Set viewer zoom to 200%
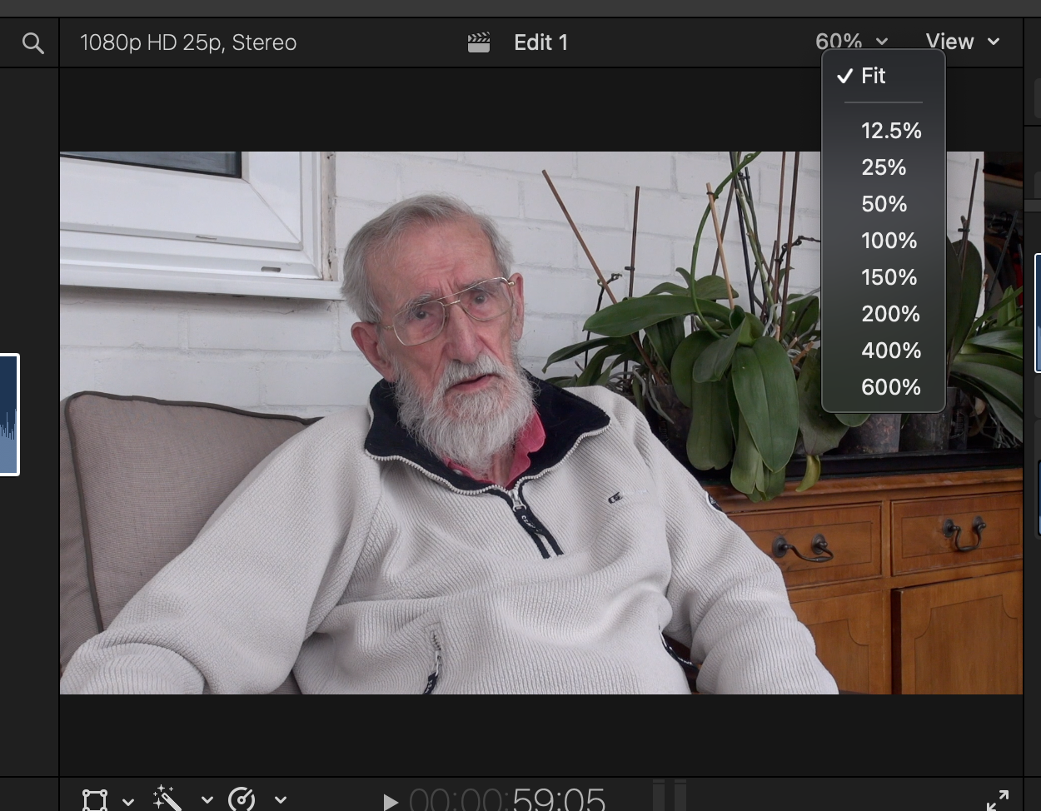1041x811 pixels. pos(890,314)
